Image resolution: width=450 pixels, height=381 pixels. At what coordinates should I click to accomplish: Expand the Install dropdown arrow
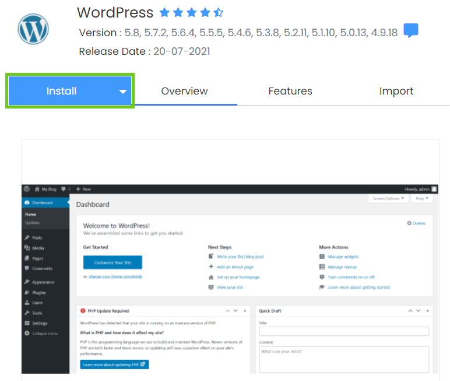[123, 92]
